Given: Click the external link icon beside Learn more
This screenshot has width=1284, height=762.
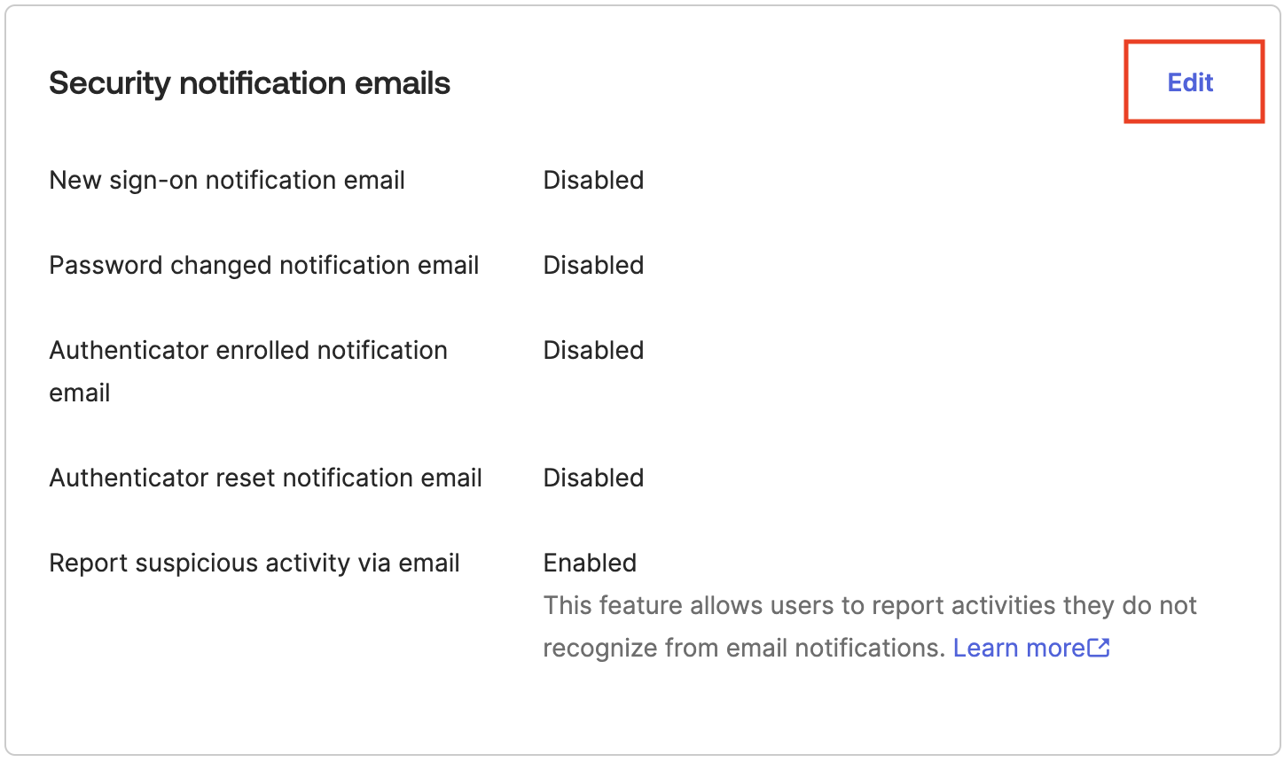Looking at the screenshot, I should (1100, 648).
